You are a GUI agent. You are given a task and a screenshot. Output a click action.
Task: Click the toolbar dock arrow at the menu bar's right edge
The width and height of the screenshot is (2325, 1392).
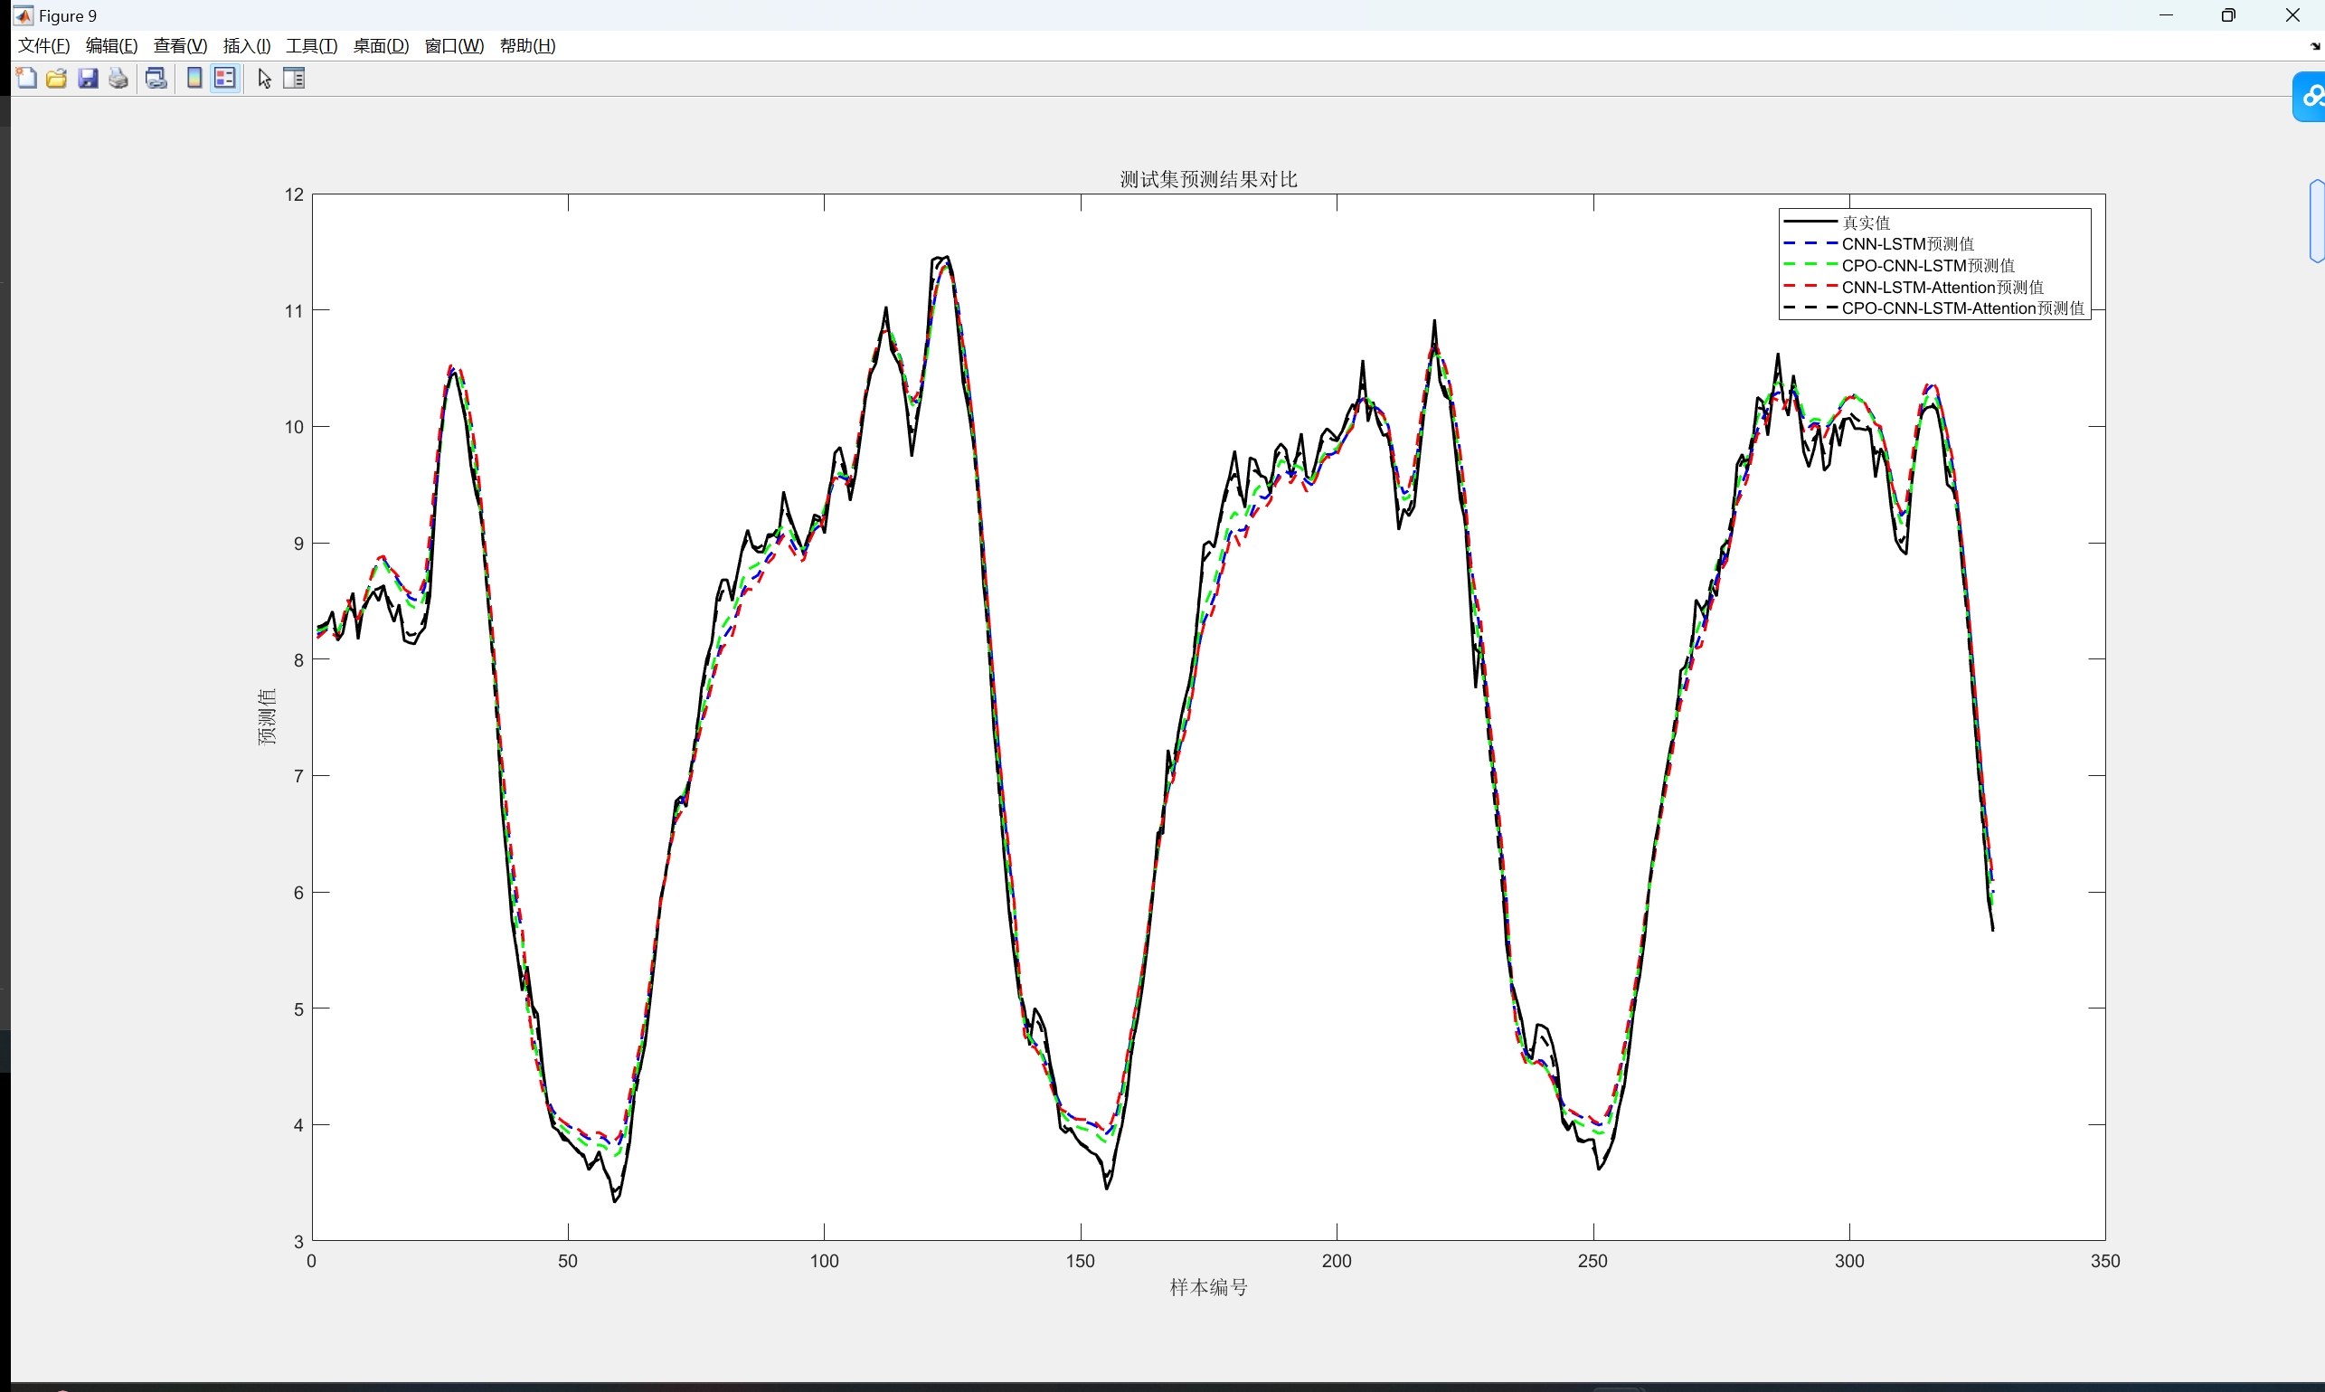tap(2315, 46)
